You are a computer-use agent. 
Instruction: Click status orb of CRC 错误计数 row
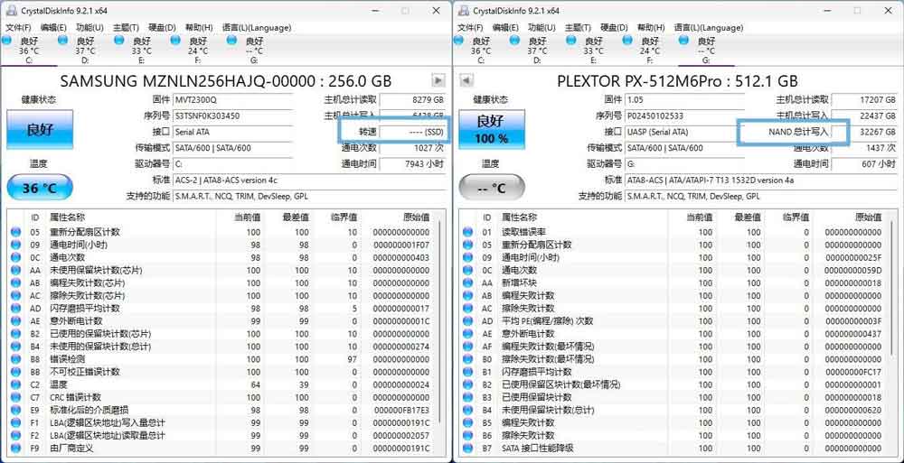point(16,397)
